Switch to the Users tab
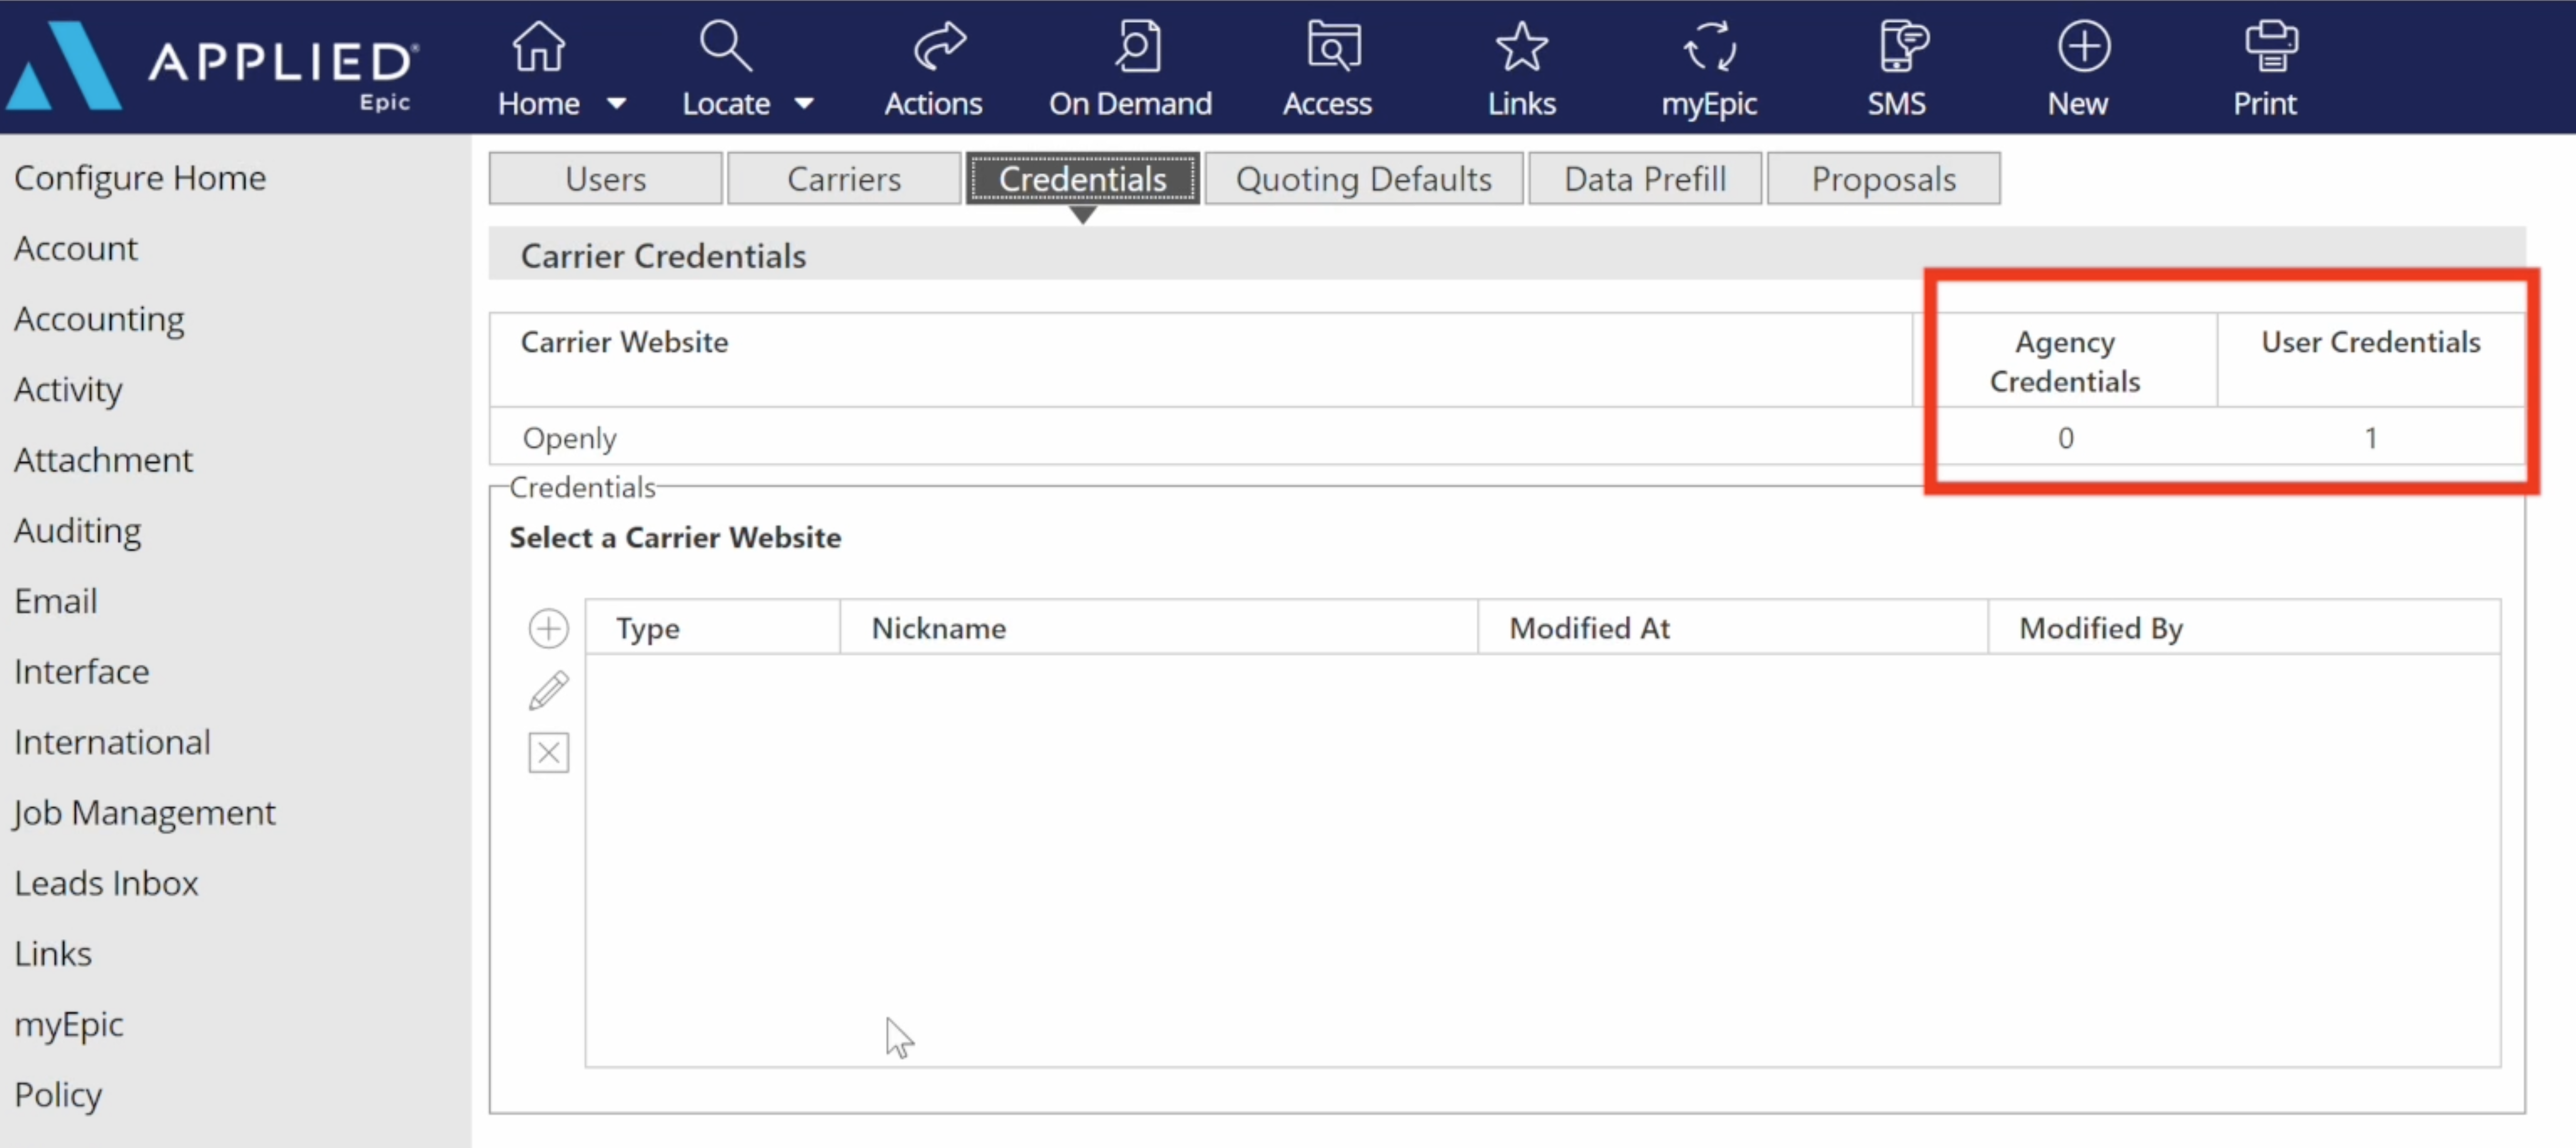2576x1148 pixels. [605, 179]
